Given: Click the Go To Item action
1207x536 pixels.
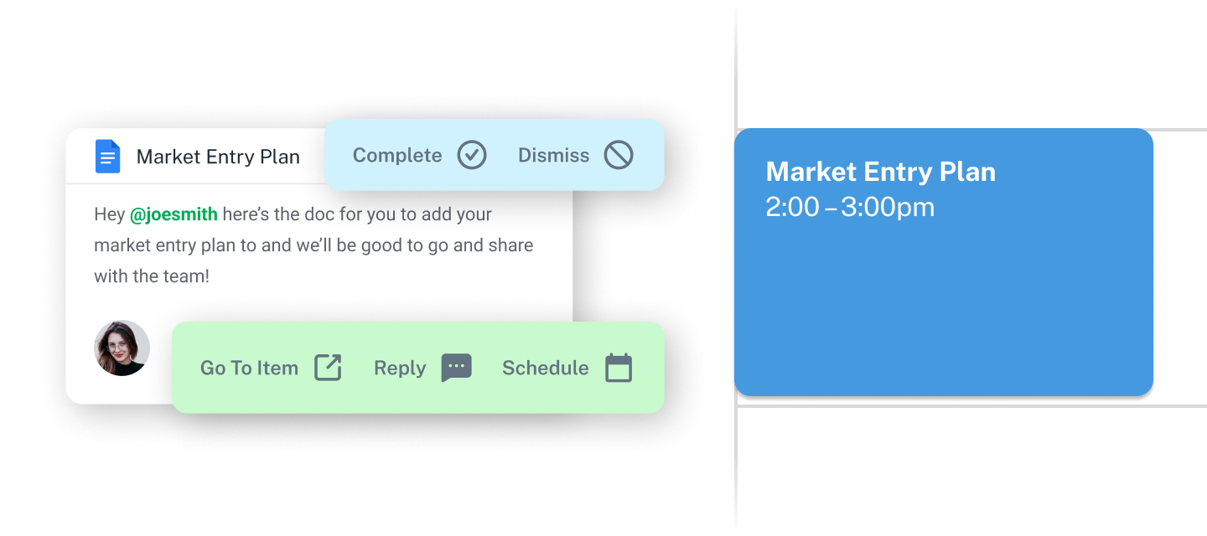Looking at the screenshot, I should click(248, 368).
